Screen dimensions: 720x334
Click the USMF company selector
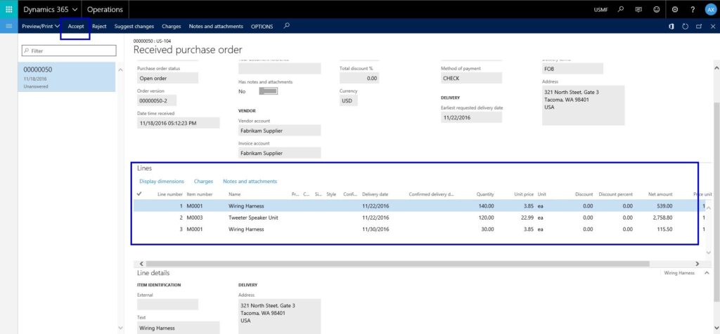(x=600, y=9)
